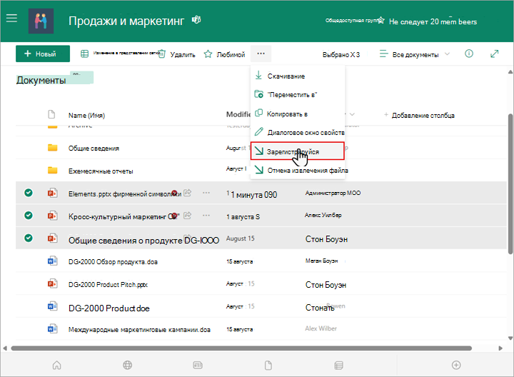Viewport: 514px width, 377px height.
Task: Click Добавление столбца to add column
Action: tap(419, 115)
